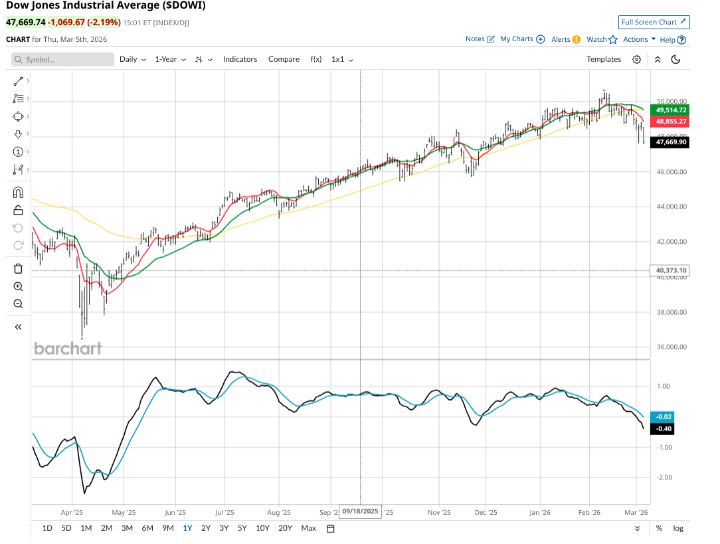Undo the last chart action
The image size is (720, 544).
point(18,228)
